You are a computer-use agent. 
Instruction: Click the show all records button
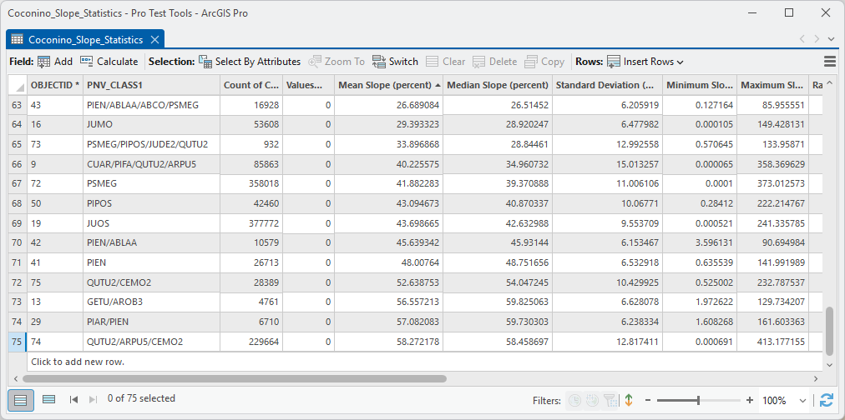pos(21,400)
